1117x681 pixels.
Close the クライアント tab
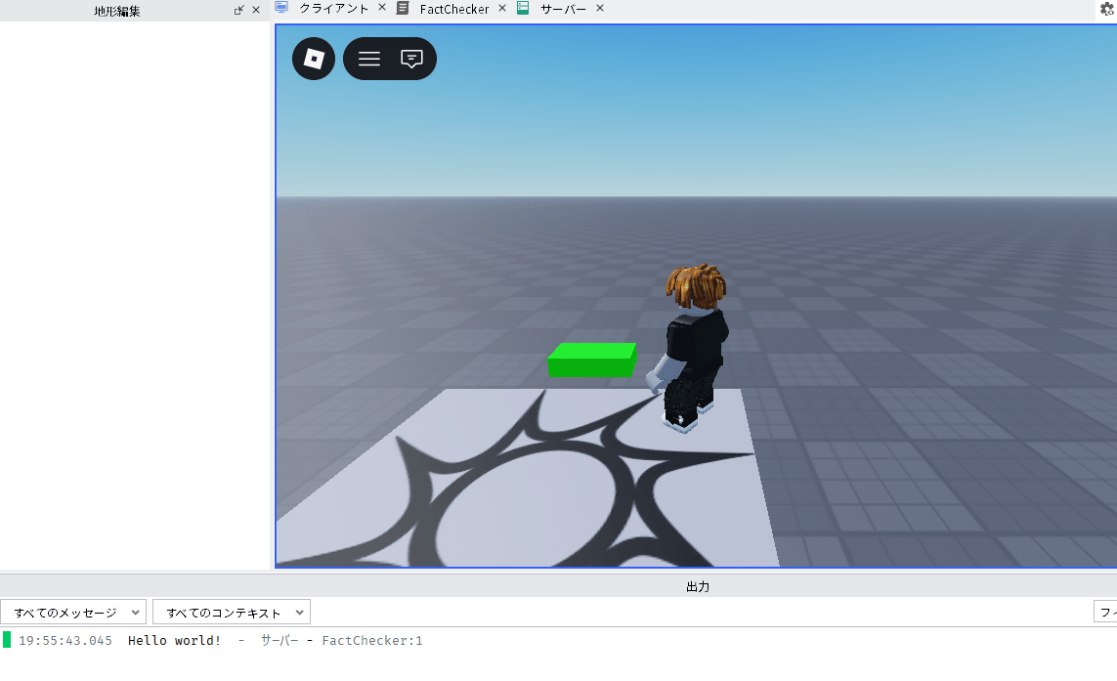pos(382,8)
